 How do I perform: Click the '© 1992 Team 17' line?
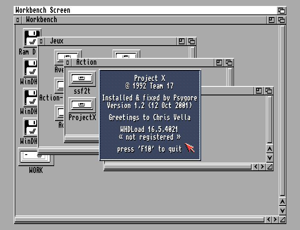click(150, 86)
